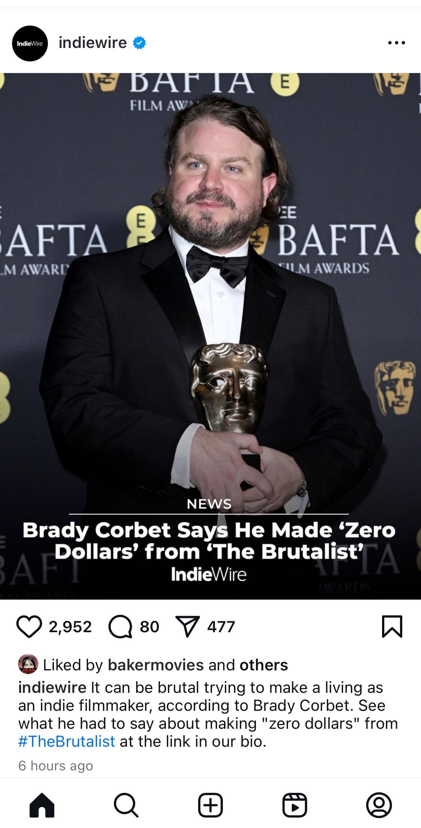
Task: View bakermovies profile from liked-by line
Action: pyautogui.click(x=156, y=665)
